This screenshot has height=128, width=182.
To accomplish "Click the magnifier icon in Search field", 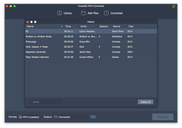I will pos(31,102).
